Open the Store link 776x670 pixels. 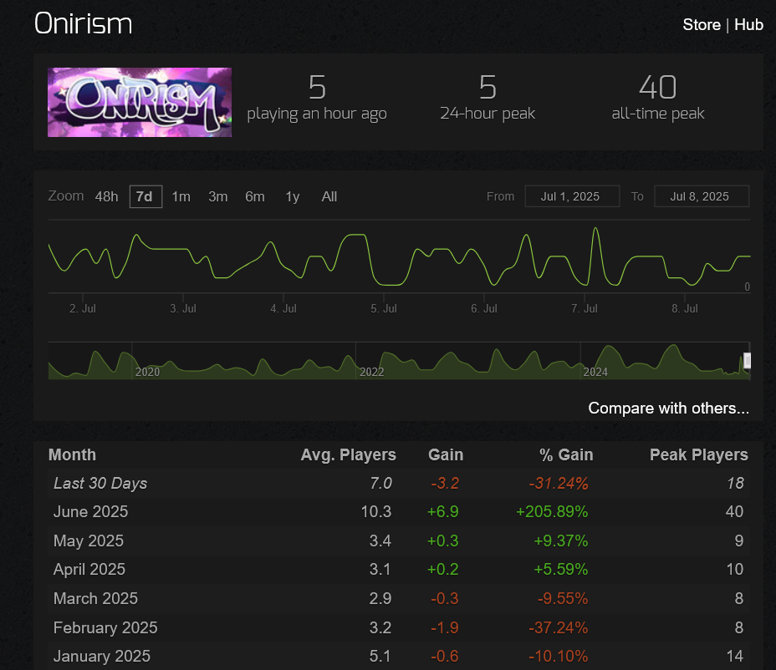[x=702, y=25]
